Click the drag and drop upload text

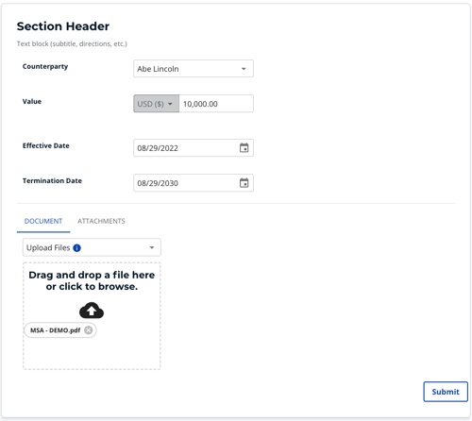click(92, 280)
